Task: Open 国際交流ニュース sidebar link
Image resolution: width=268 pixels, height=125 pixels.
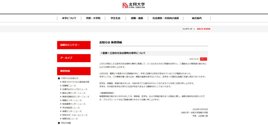Action: click(70, 119)
